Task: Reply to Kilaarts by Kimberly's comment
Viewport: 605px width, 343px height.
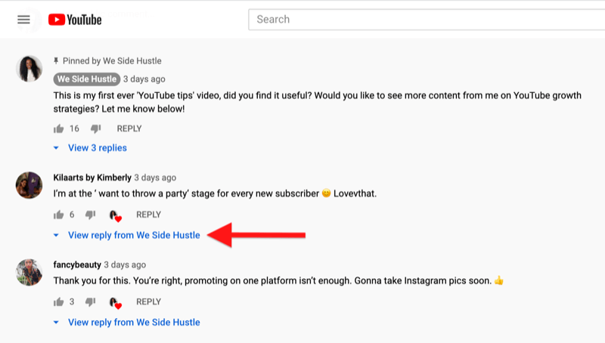Action: pyautogui.click(x=148, y=215)
